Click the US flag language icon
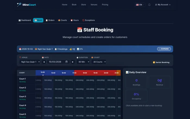The width and height of the screenshot is (190, 119). point(137,5)
